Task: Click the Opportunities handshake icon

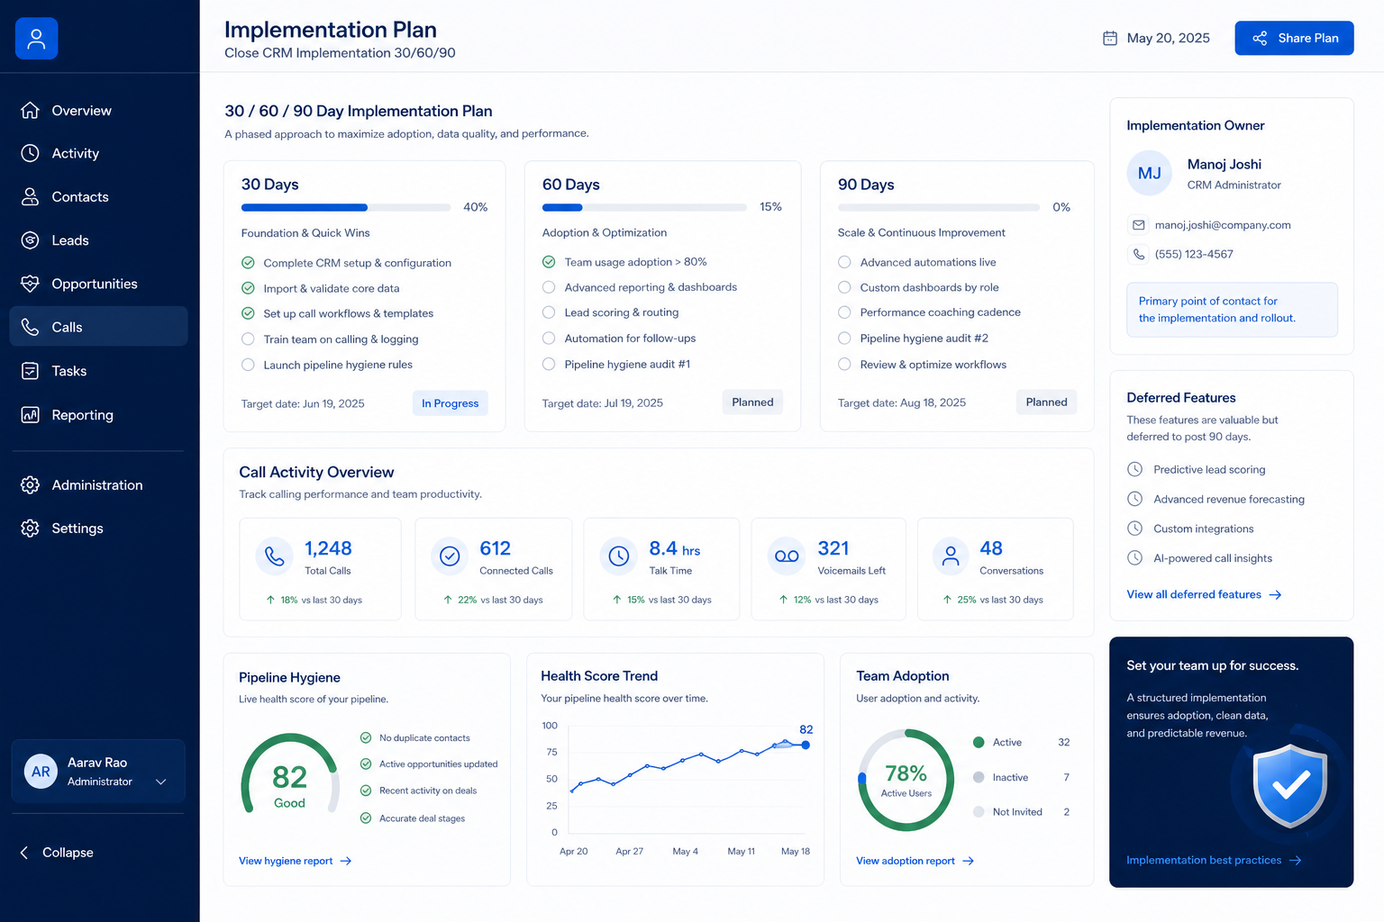Action: (x=30, y=284)
